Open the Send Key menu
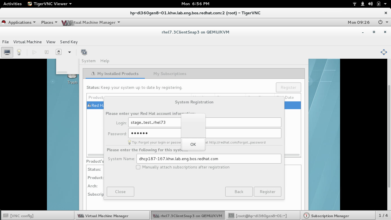This screenshot has width=391, height=220. (x=69, y=42)
